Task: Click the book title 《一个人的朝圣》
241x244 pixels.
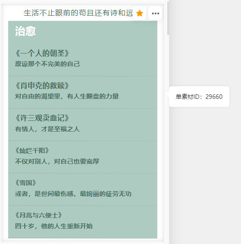Action: 42,53
